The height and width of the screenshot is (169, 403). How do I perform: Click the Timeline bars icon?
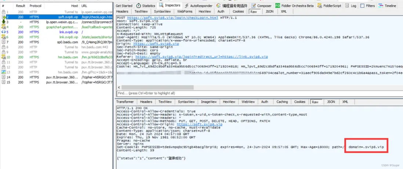[x=381, y=5]
